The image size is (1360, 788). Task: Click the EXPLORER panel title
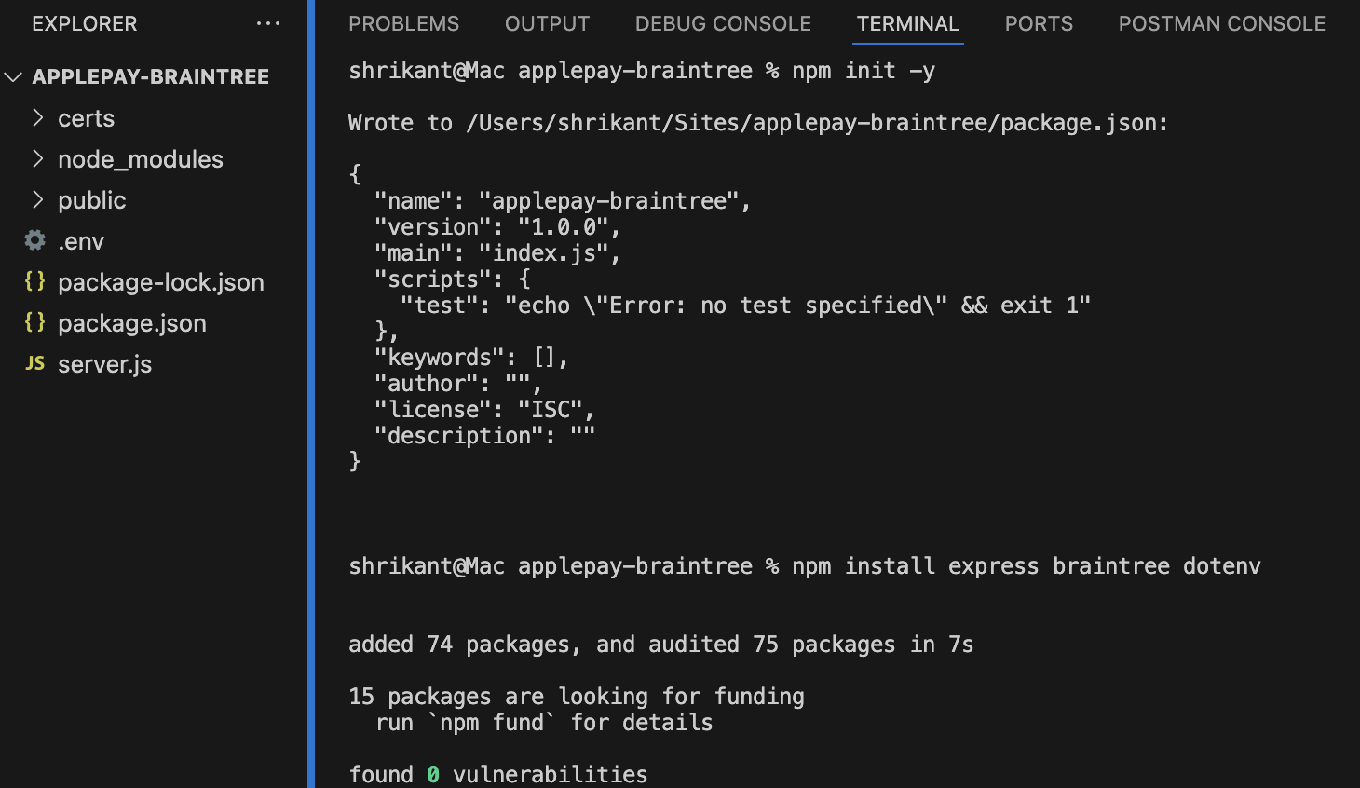(85, 24)
